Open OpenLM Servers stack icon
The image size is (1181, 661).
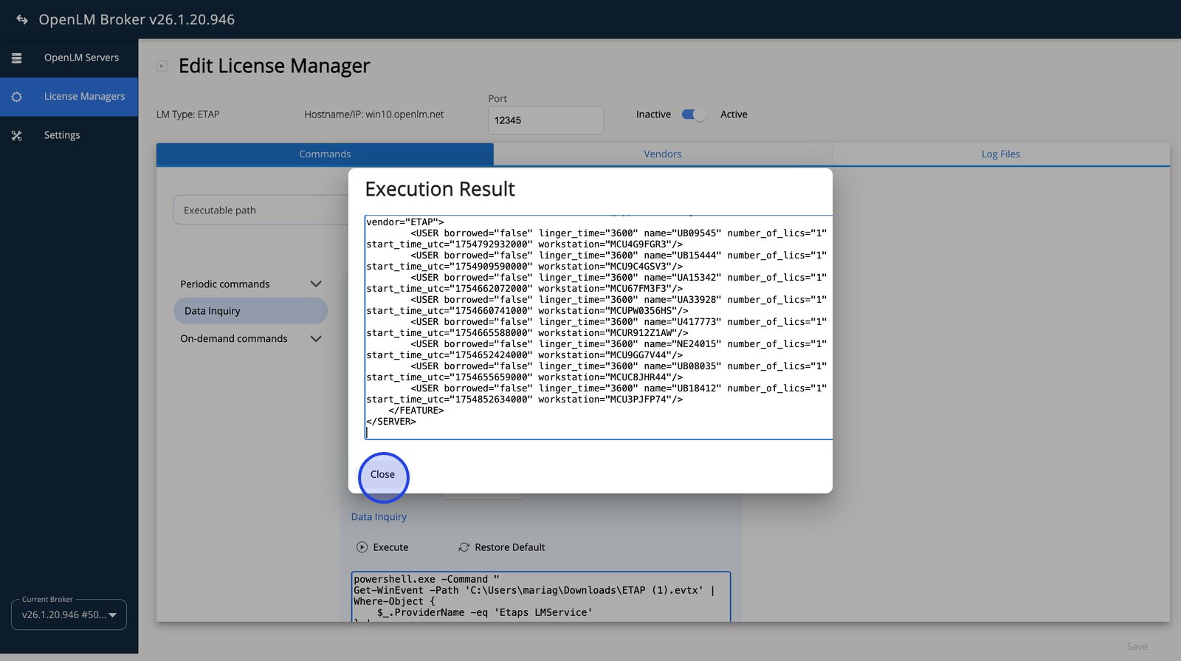click(17, 58)
